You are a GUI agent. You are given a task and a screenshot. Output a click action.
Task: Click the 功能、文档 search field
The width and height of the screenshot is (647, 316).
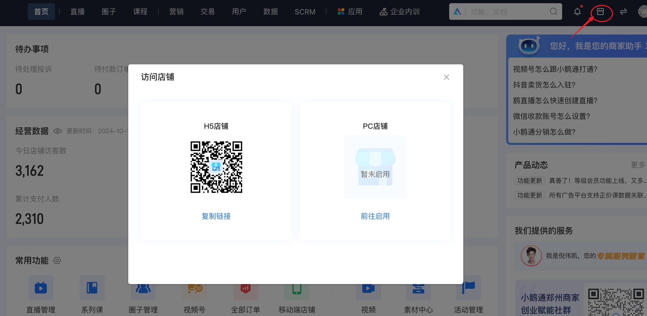tap(505, 12)
